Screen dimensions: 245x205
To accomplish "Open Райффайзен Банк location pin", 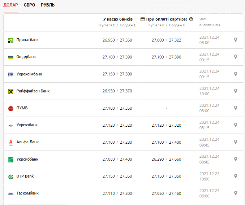I will coord(236,91).
